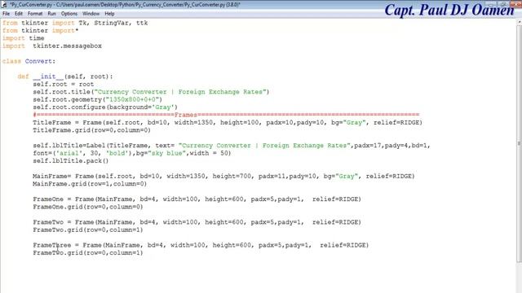The width and height of the screenshot is (522, 293).
Task: Click the IDLE window icon in title bar
Action: (x=4, y=5)
